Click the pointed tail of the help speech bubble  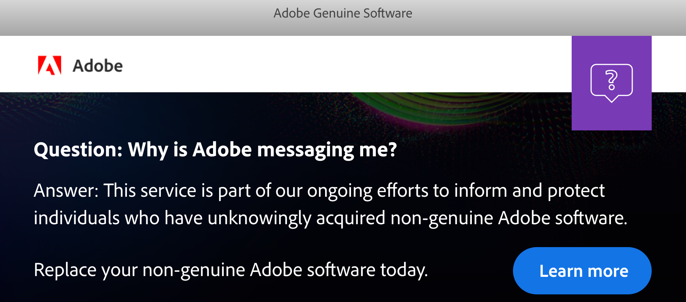[612, 102]
